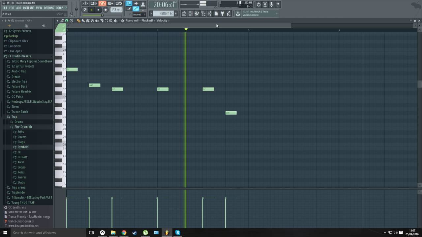Open Man on the run 3x Osc
Viewport: 422px width, 237px height.
[22, 212]
